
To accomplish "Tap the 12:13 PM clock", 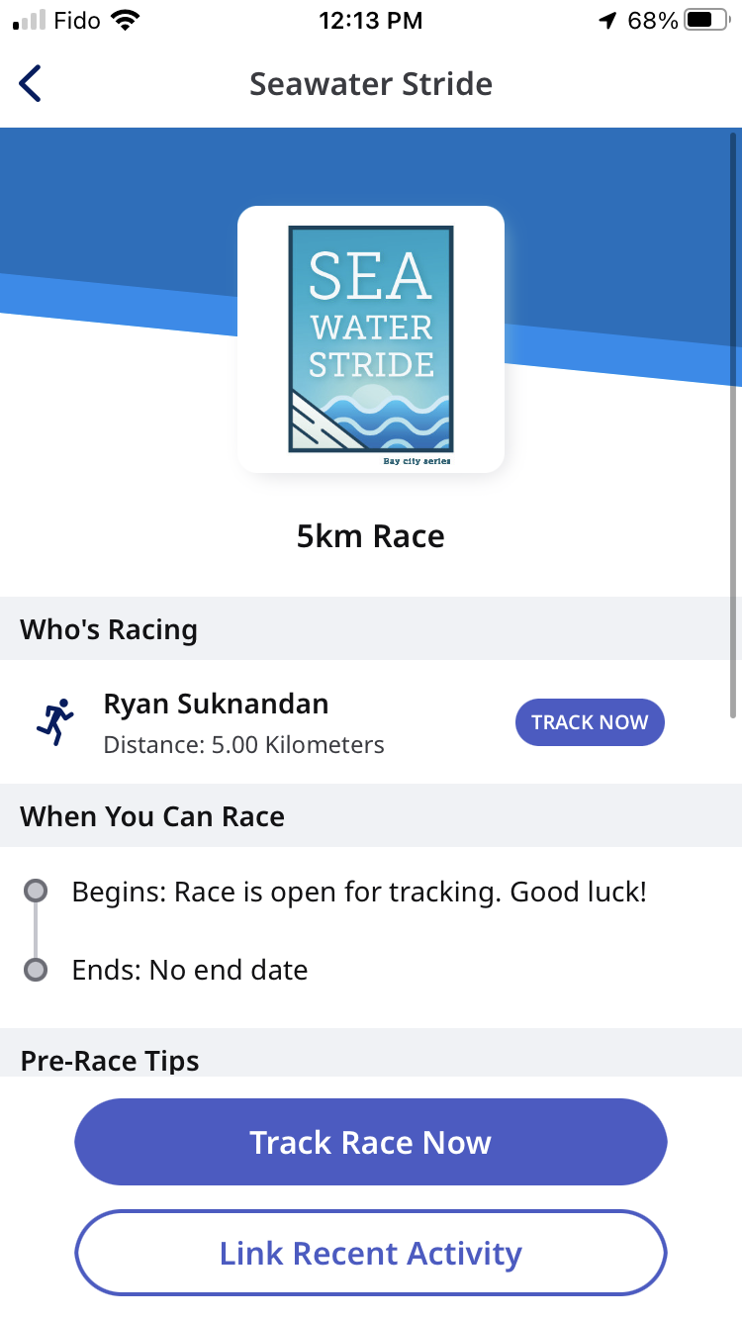I will click(x=371, y=21).
